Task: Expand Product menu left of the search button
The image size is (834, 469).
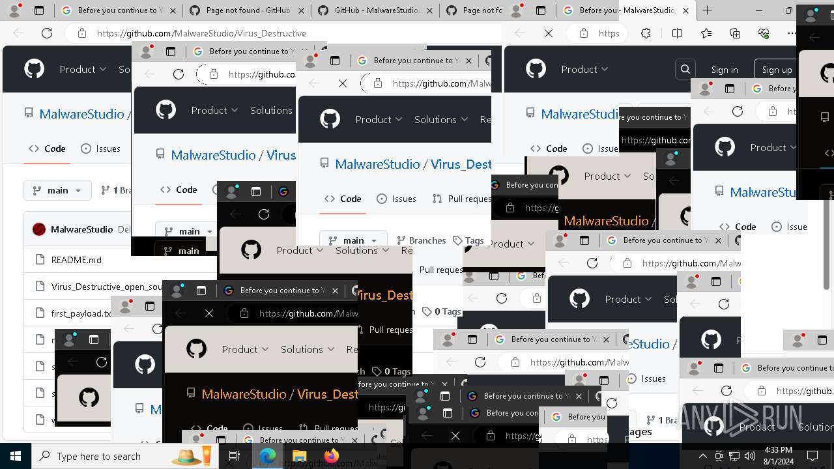Action: [x=584, y=69]
